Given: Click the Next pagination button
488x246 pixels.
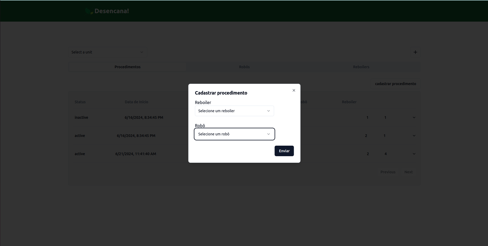Looking at the screenshot, I should tap(408, 172).
